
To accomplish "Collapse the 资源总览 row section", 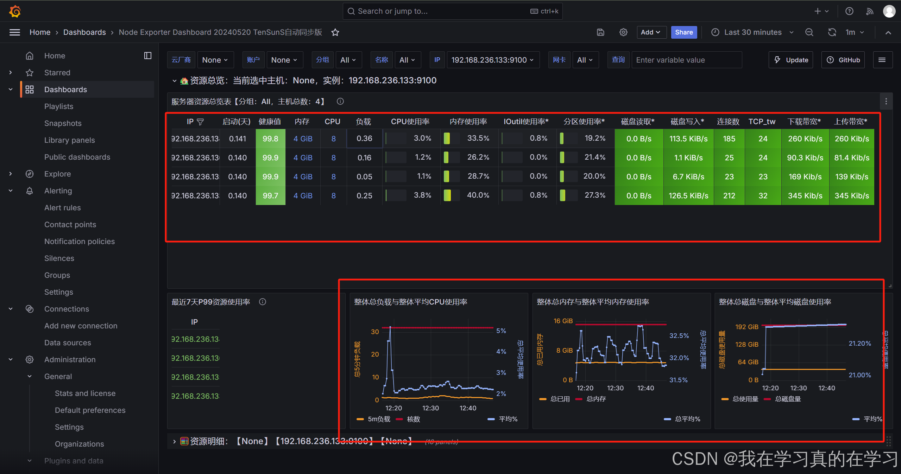I will (174, 81).
